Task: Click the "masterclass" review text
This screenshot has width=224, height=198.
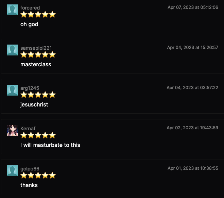Action: [x=36, y=64]
